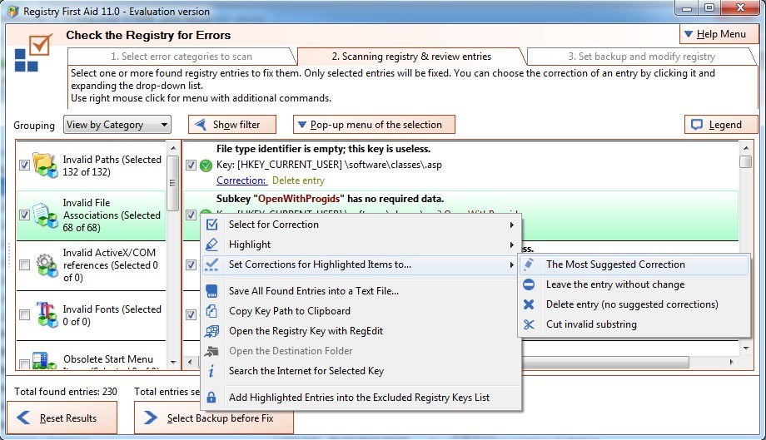Click the Delete entry correction value text
This screenshot has height=440, width=766.
[x=298, y=180]
